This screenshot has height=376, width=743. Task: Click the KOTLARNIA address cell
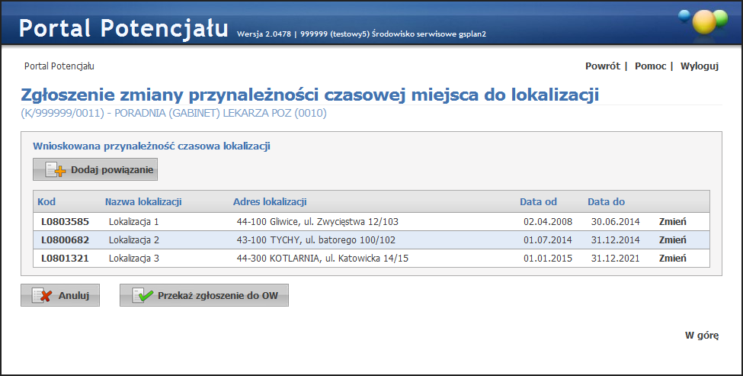pos(322,259)
